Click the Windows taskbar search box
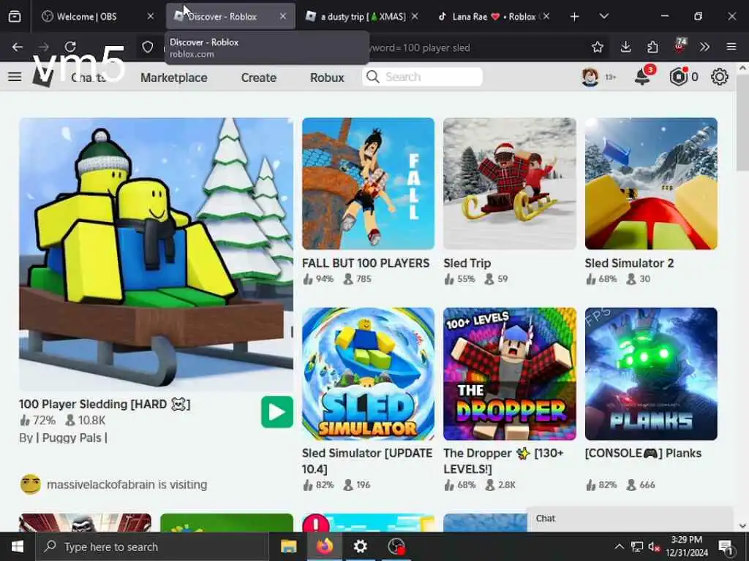This screenshot has height=561, width=749. (x=152, y=546)
